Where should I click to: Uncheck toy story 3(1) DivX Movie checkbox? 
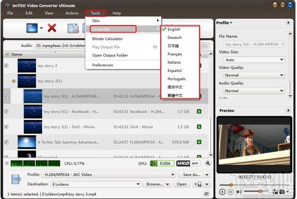(x=6, y=127)
